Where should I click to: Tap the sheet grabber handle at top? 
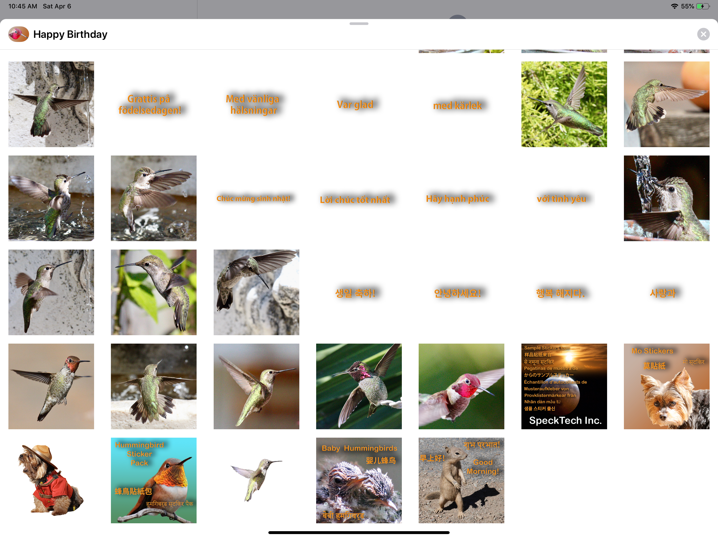click(x=359, y=24)
